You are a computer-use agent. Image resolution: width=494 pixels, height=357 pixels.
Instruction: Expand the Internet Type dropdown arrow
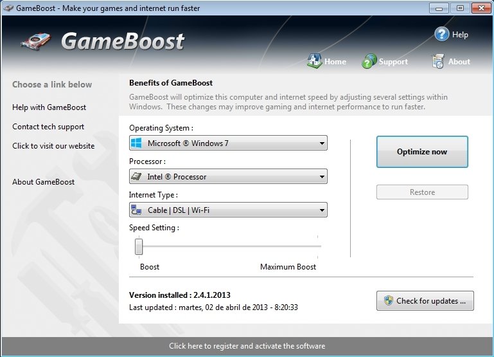click(x=322, y=210)
